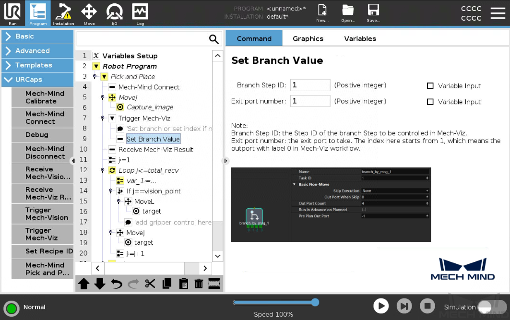Click the search magnifier icon
Viewport: 510px width, 320px height.
213,39
